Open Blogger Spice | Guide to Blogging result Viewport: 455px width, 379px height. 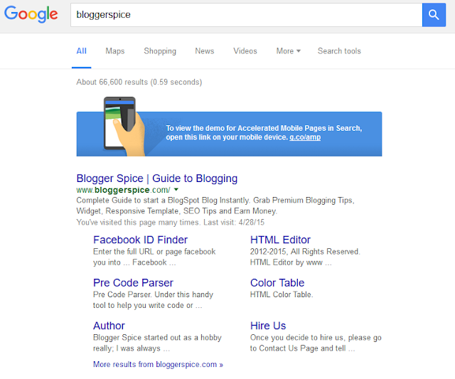[x=157, y=178]
